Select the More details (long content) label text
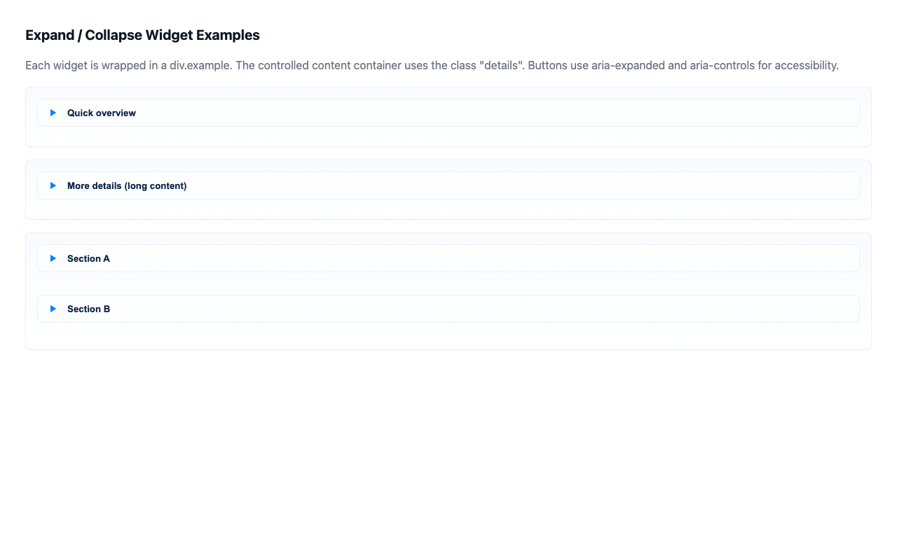The image size is (897, 560). click(127, 185)
